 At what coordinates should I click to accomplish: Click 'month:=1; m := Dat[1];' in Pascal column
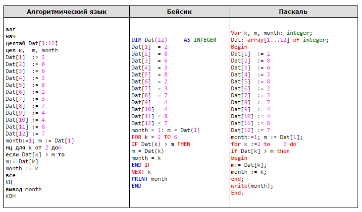266,137
